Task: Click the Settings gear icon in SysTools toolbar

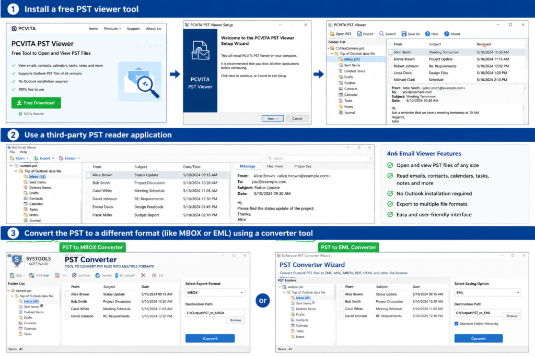Action: [x=74, y=275]
